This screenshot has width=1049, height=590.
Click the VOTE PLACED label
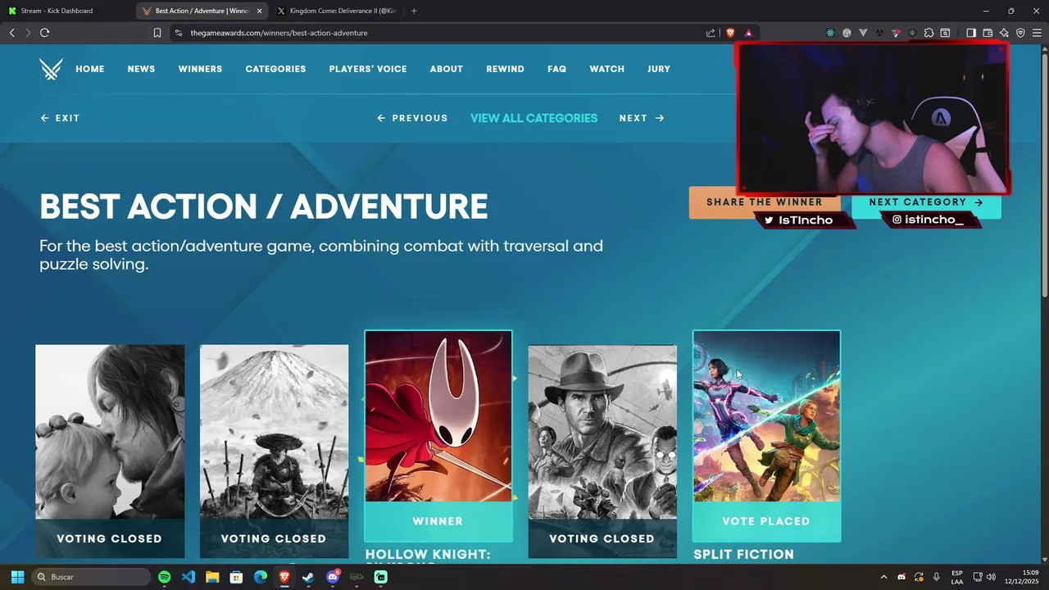coord(766,521)
